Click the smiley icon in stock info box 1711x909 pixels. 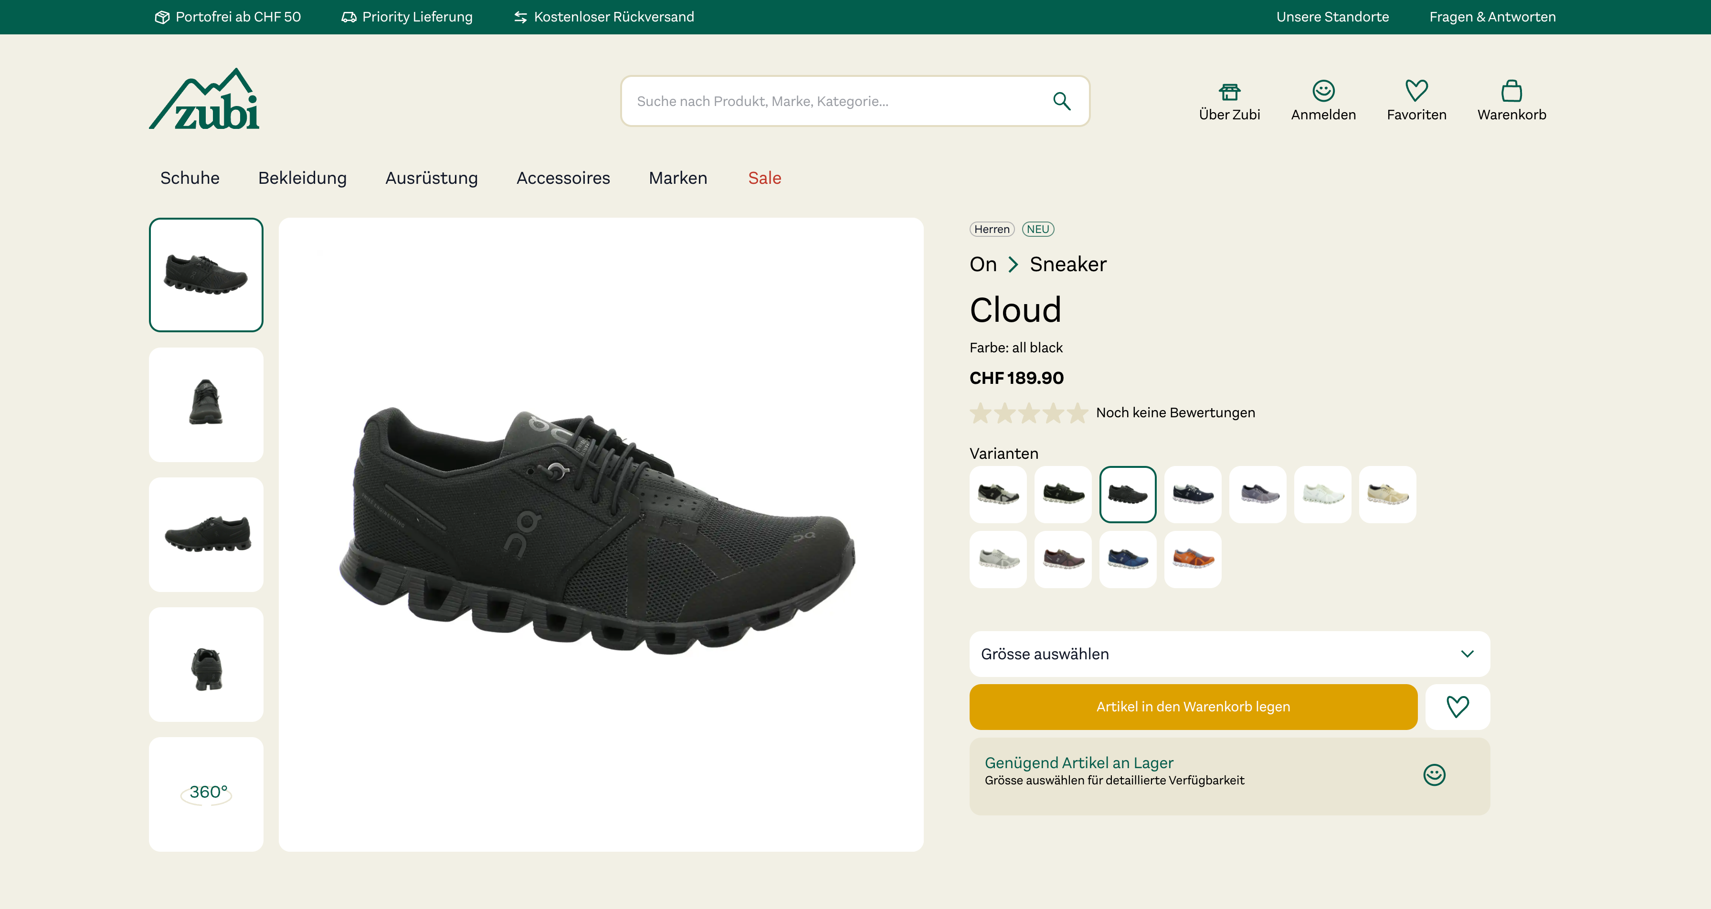1434,775
